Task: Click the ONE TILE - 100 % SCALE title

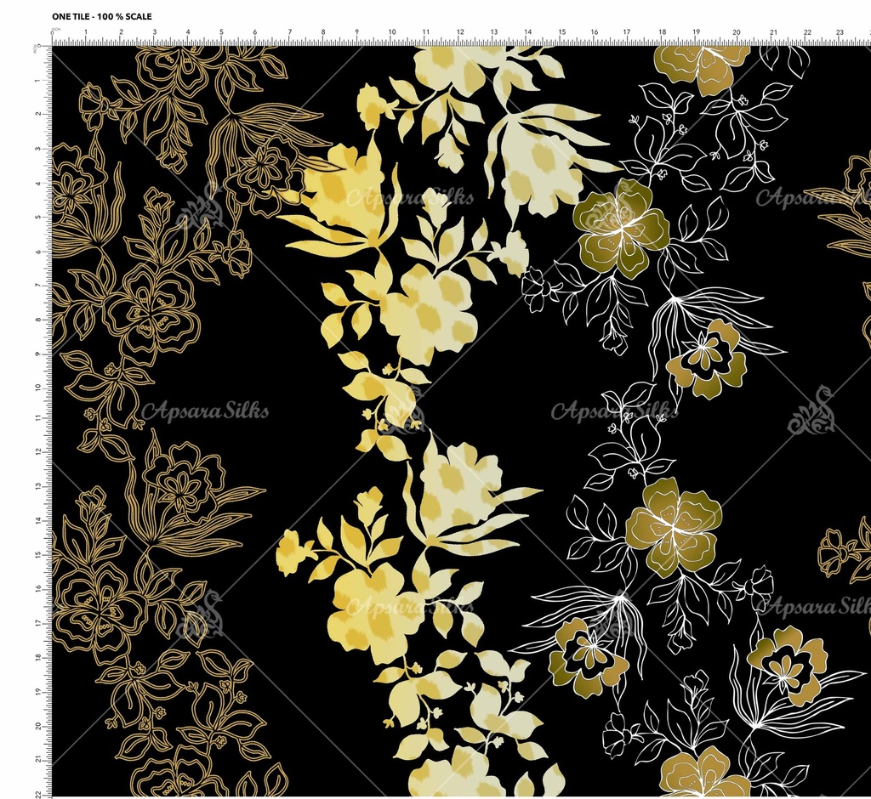Action: (x=102, y=16)
